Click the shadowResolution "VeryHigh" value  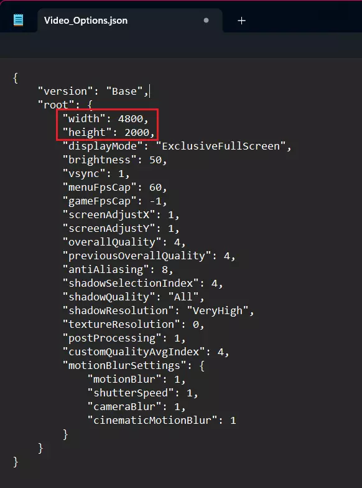pyautogui.click(x=218, y=310)
